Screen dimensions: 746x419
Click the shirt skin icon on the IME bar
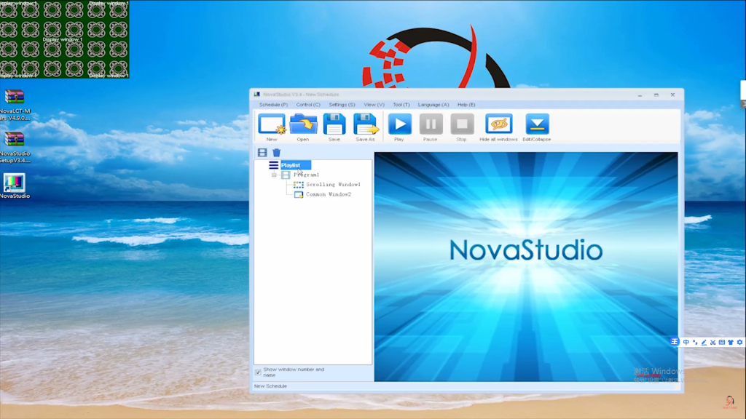(x=731, y=342)
